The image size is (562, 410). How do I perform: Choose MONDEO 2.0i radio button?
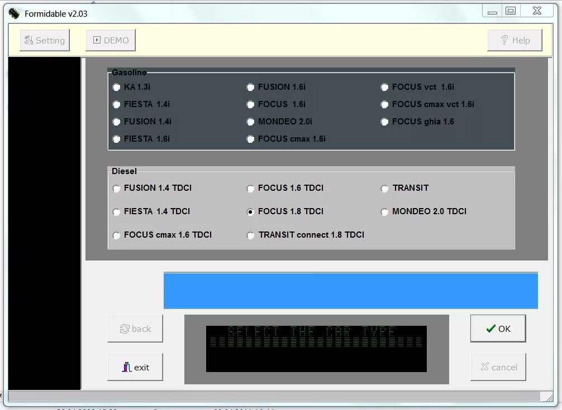click(250, 122)
